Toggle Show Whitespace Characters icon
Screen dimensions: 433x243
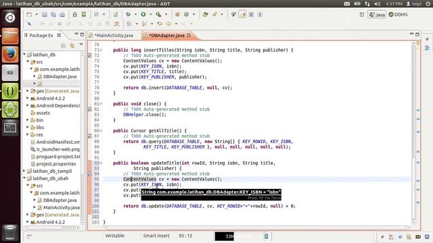[260, 14]
